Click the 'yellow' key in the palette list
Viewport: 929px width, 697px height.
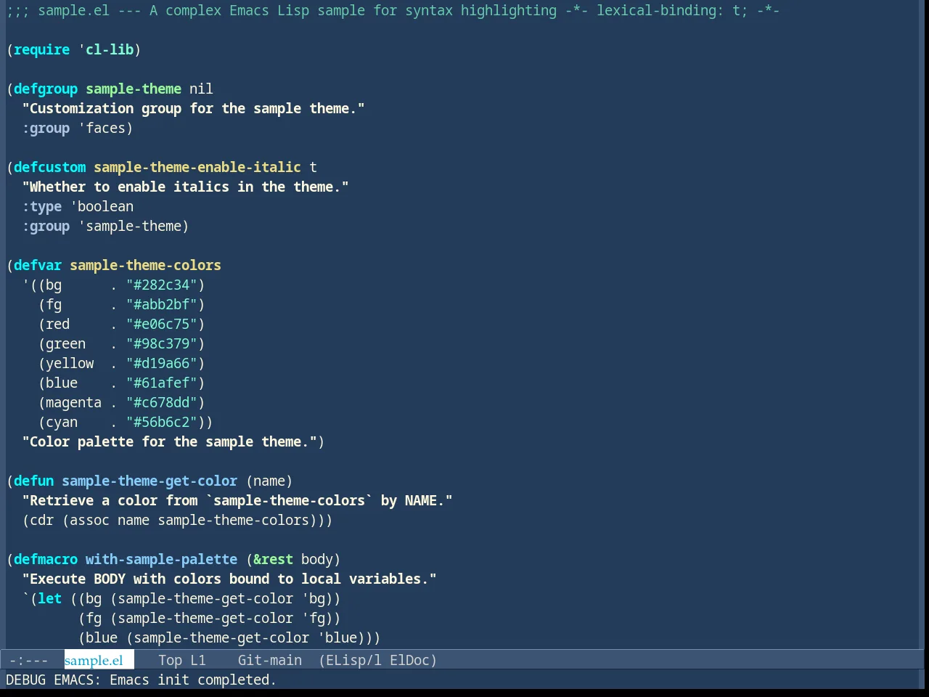(70, 363)
